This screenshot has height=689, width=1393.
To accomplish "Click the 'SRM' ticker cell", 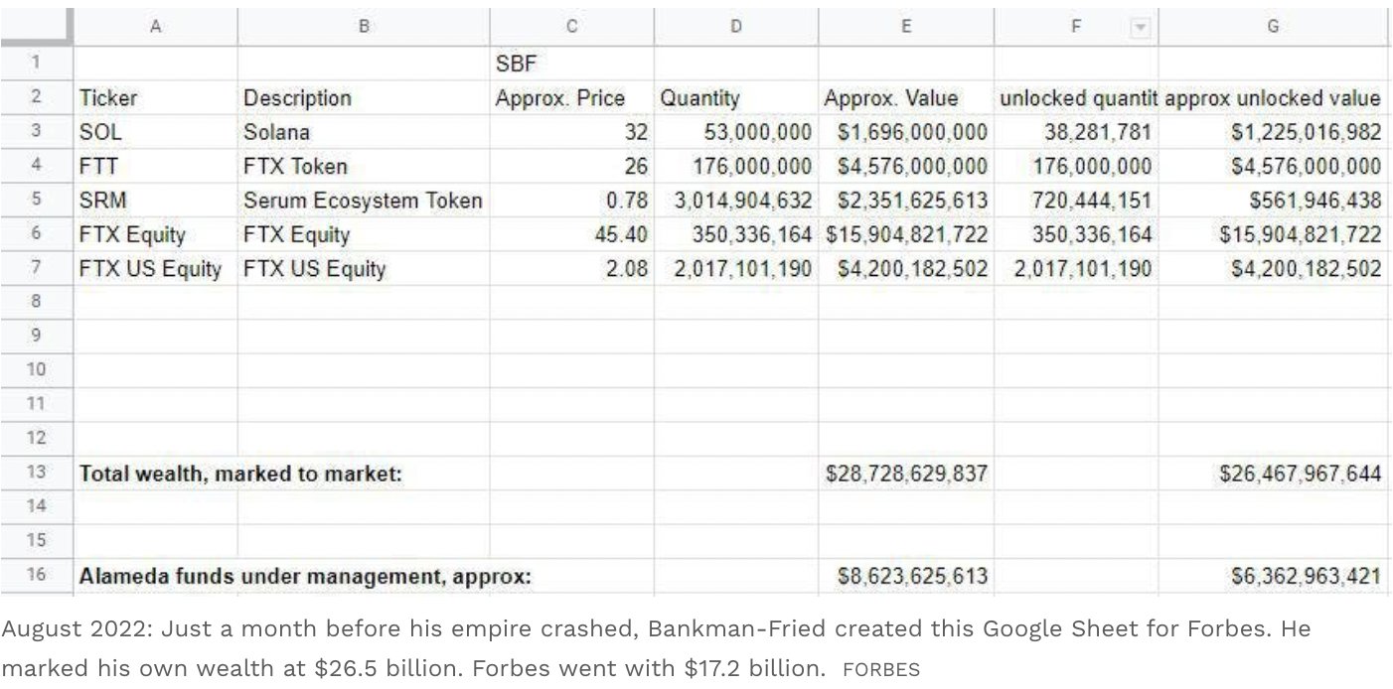I will (156, 201).
